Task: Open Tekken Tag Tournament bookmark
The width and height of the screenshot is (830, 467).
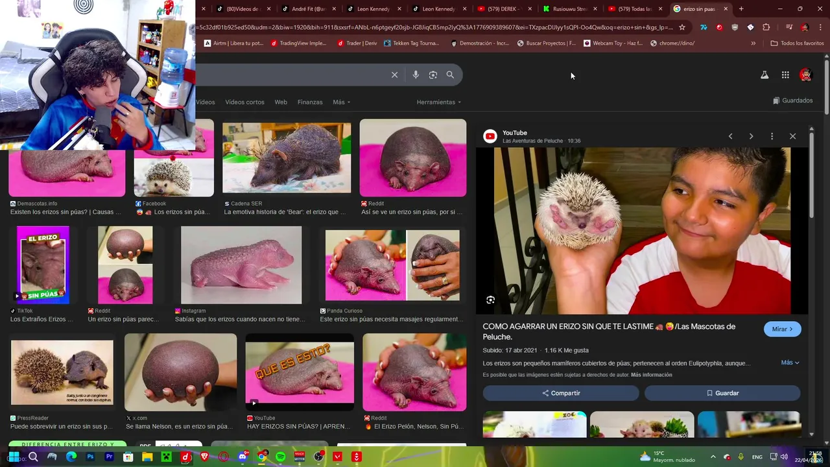Action: [411, 43]
